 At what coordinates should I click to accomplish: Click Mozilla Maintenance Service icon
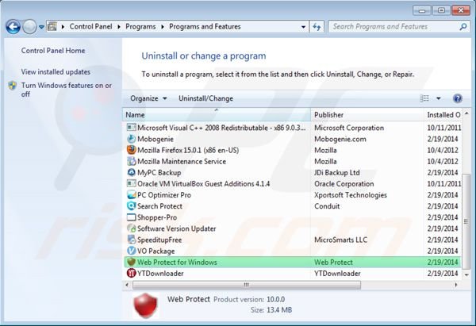click(131, 161)
